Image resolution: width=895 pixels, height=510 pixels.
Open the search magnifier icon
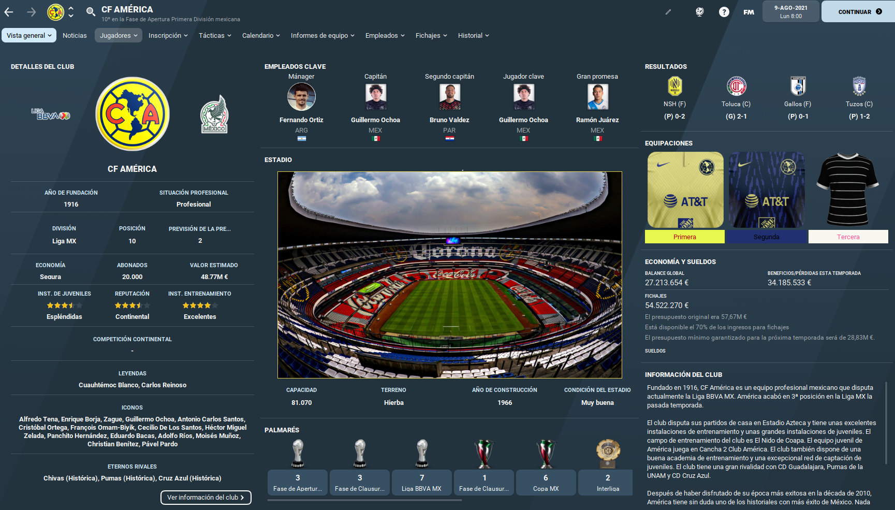click(x=91, y=12)
